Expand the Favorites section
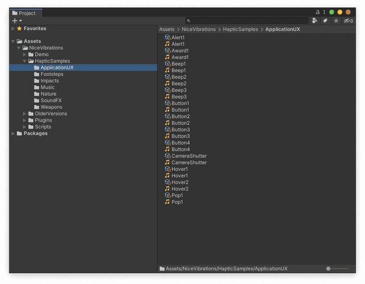The image size is (365, 284). pyautogui.click(x=13, y=28)
